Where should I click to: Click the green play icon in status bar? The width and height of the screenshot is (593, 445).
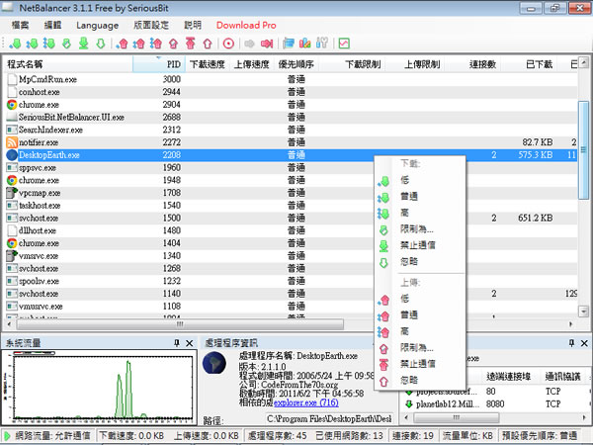click(x=7, y=435)
